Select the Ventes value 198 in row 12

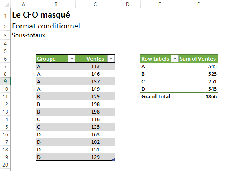(95, 104)
